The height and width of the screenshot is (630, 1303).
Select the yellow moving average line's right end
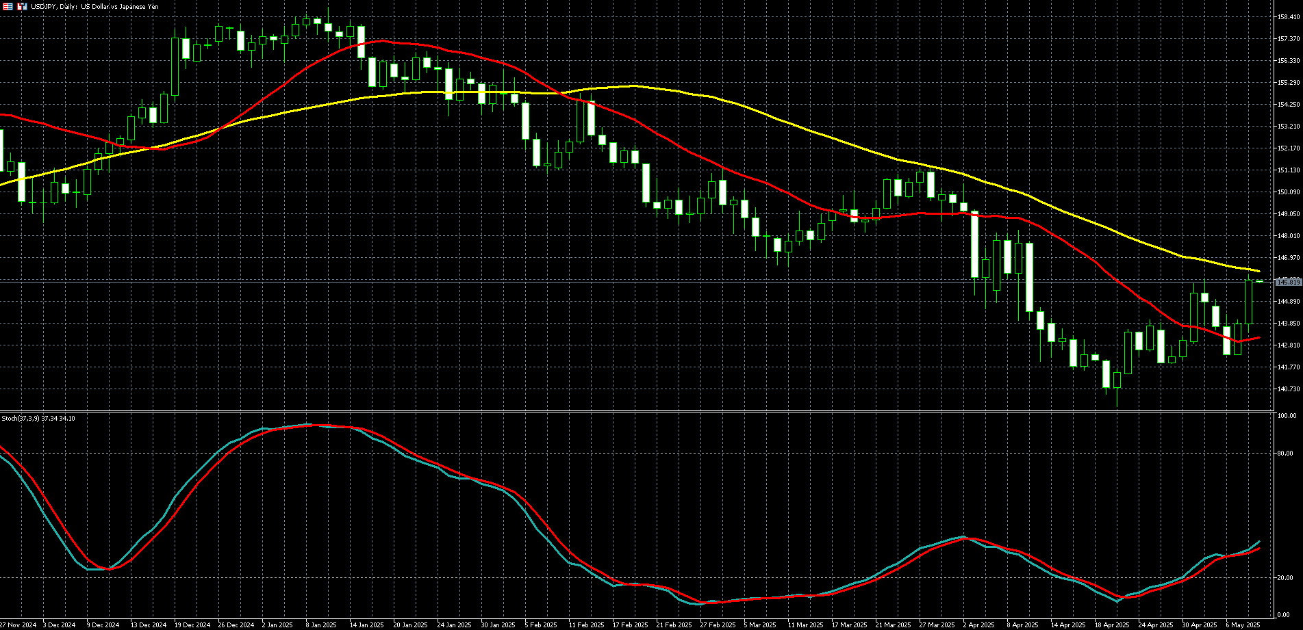pyautogui.click(x=1258, y=271)
